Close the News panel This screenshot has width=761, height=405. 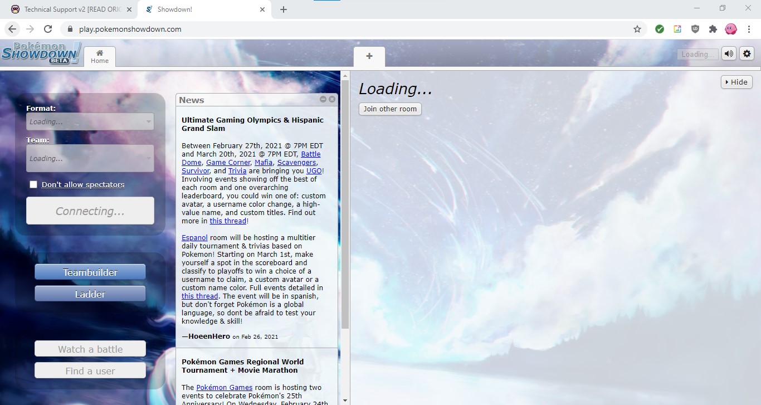[x=332, y=99]
